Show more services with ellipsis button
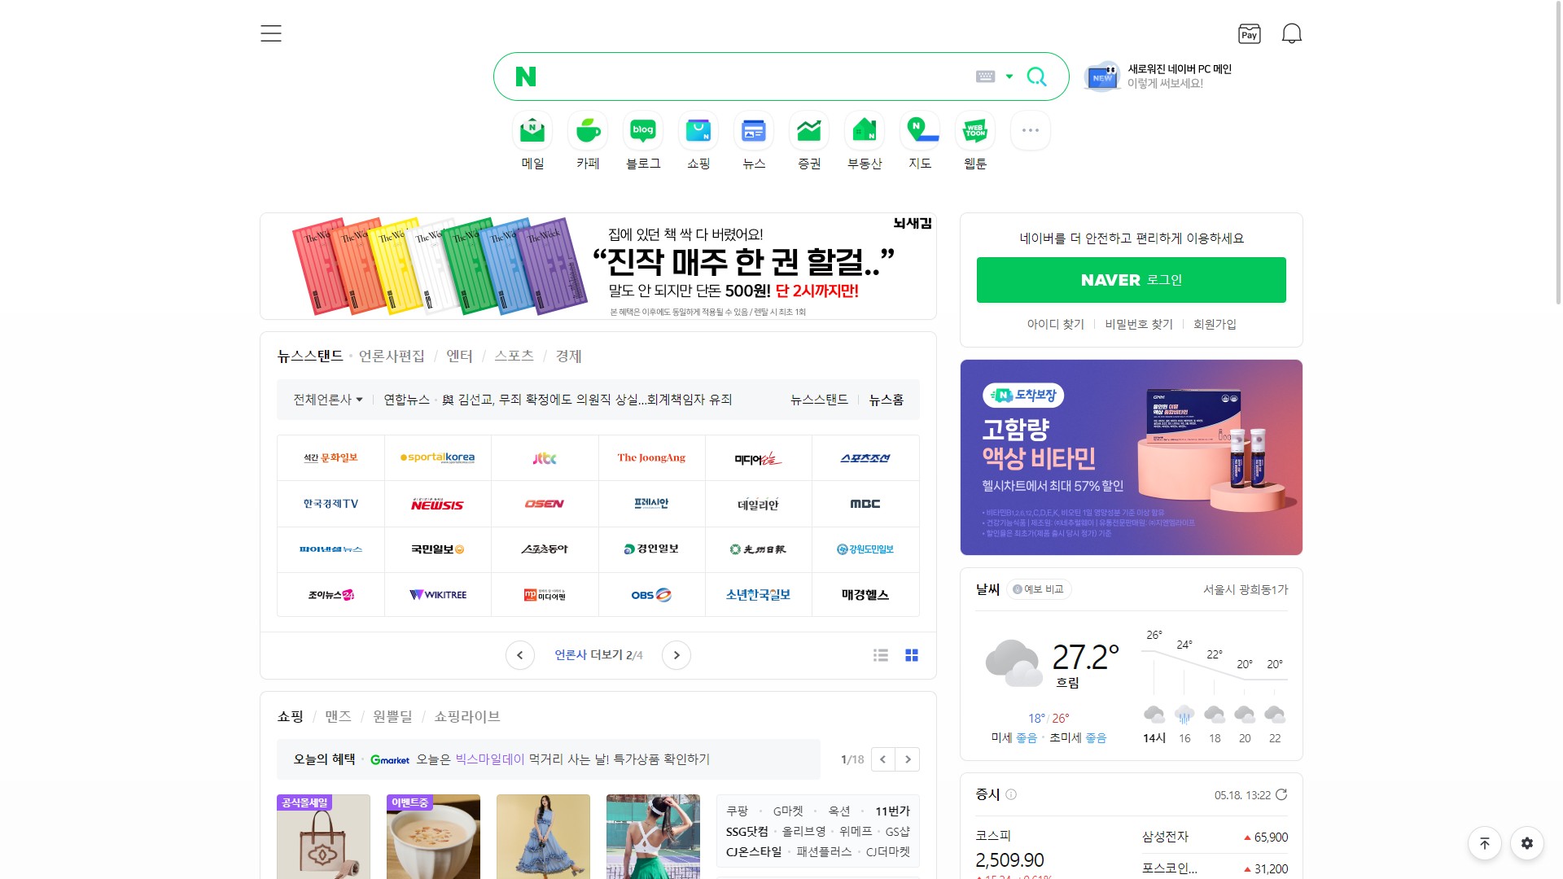This screenshot has height=879, width=1563. pos(1031,131)
